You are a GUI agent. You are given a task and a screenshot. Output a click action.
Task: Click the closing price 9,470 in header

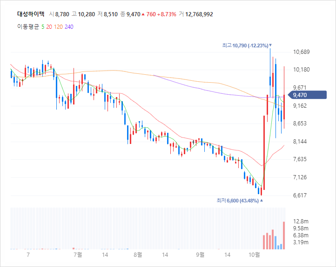coord(133,14)
